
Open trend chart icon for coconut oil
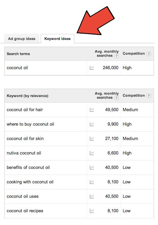pyautogui.click(x=92, y=68)
